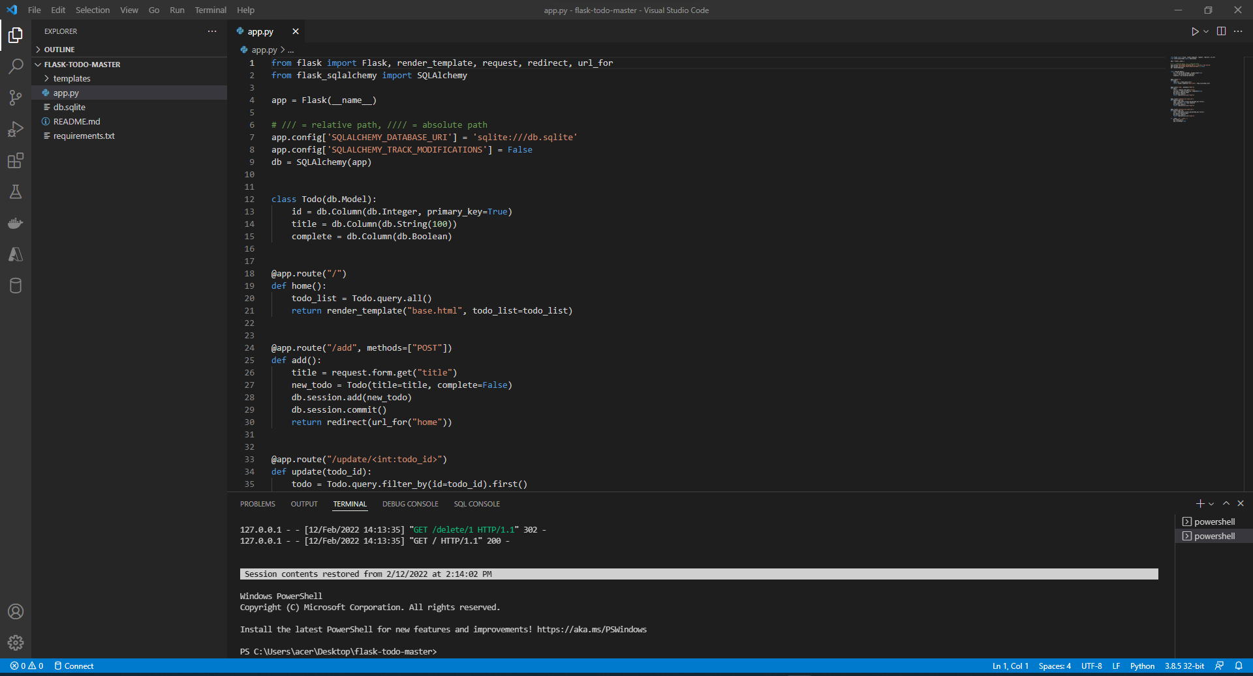Switch to the PROBLEMS panel tab

point(258,504)
